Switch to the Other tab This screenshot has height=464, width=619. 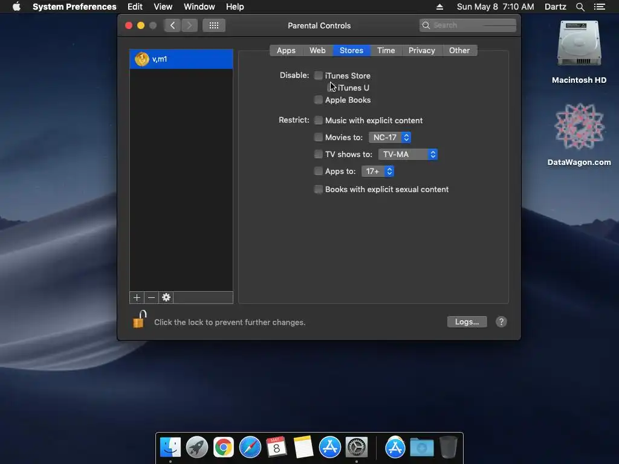click(459, 51)
